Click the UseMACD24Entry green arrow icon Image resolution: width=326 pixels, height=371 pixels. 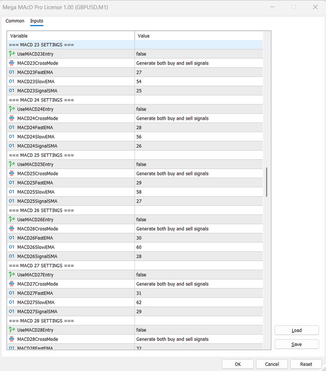tap(12, 109)
